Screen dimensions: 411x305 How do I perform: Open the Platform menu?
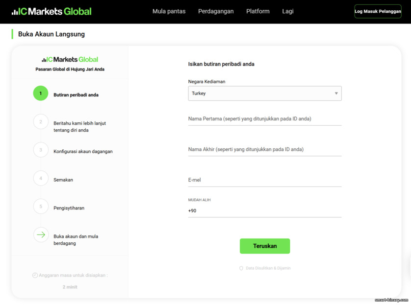[x=257, y=11]
